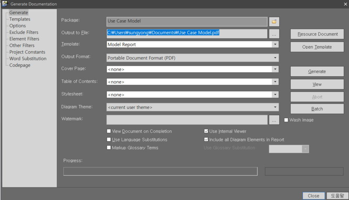This screenshot has width=349, height=200.
Task: Click the Output to File browse ellipsis button
Action: tap(274, 34)
